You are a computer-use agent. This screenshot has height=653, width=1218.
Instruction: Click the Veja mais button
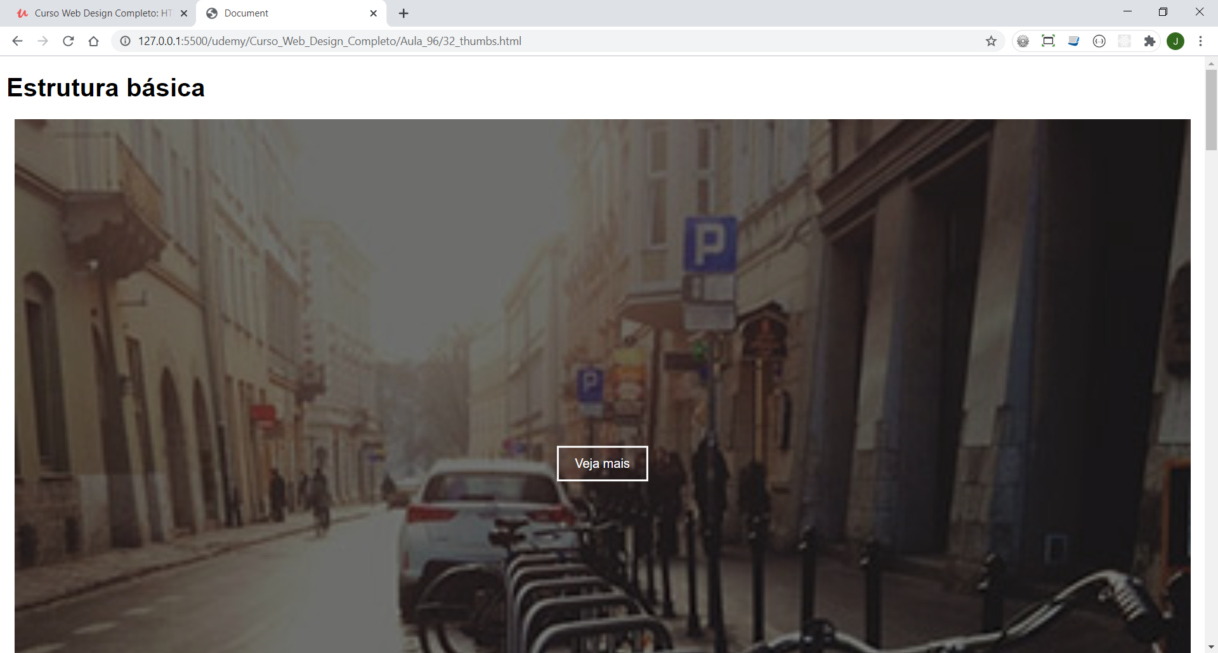click(x=602, y=463)
